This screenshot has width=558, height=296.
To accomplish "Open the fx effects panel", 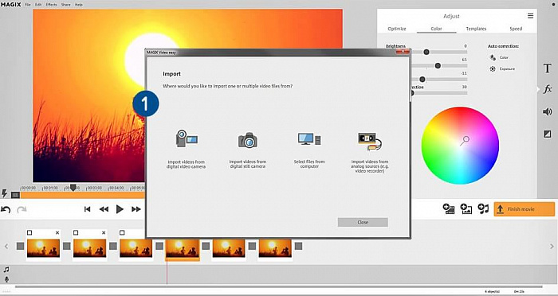I will coord(548,89).
